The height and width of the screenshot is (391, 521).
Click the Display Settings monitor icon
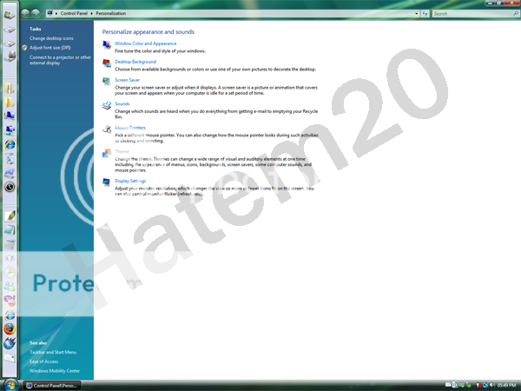107,182
